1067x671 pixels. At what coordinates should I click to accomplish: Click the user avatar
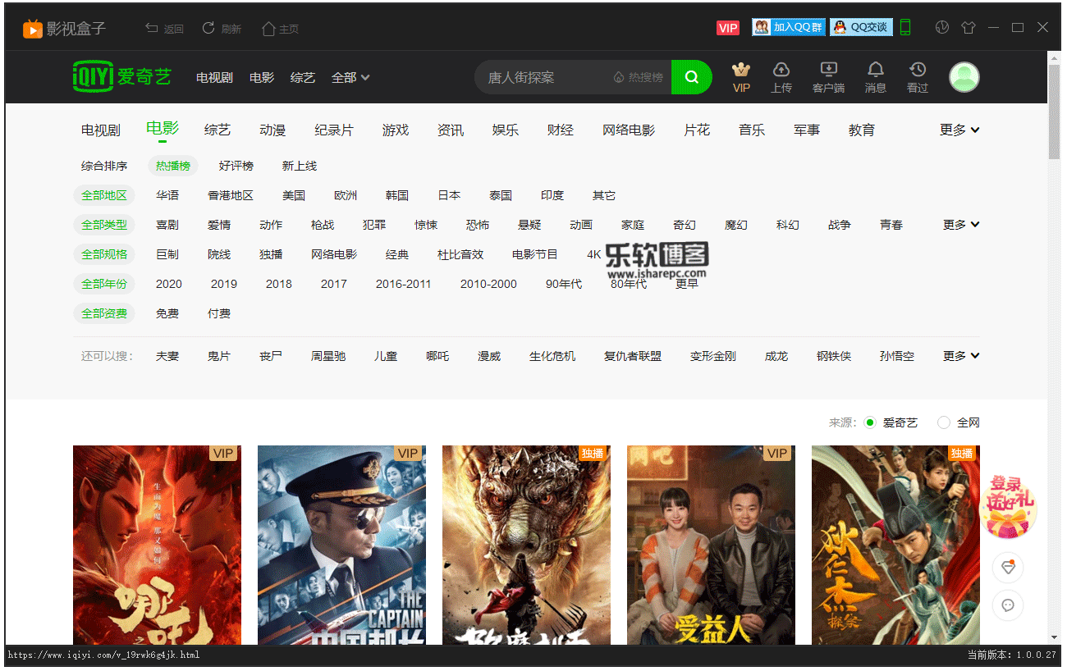(x=964, y=77)
